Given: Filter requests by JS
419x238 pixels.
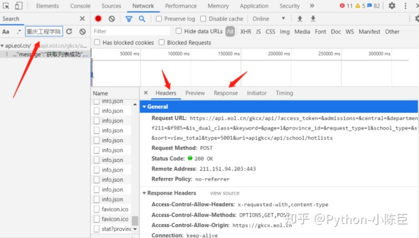Looking at the screenshot, I should pyautogui.click(x=258, y=32).
